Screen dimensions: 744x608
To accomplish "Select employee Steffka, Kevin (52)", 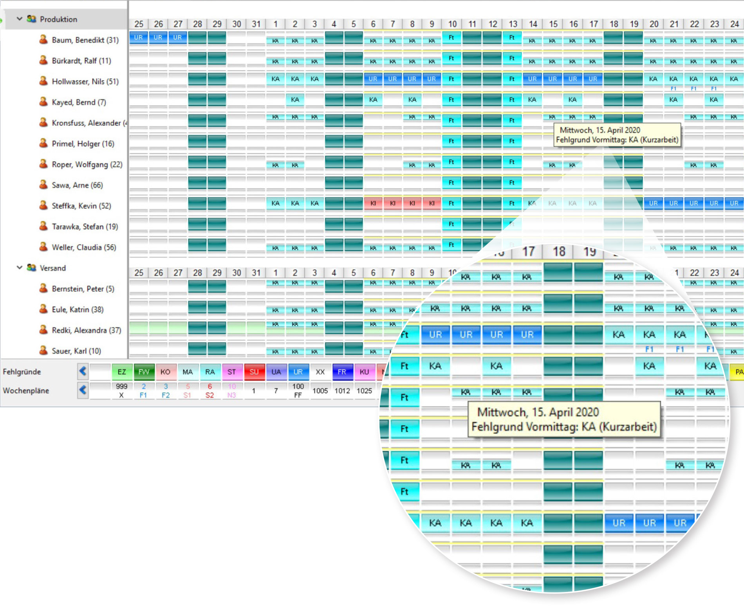I will coord(81,206).
